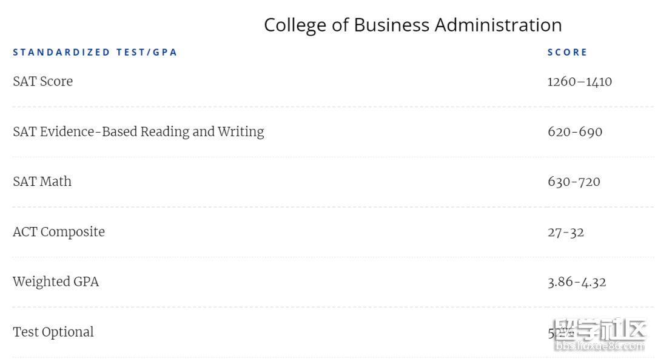Image resolution: width=655 pixels, height=359 pixels.
Task: Select the SAT Math row label
Action: tap(42, 182)
